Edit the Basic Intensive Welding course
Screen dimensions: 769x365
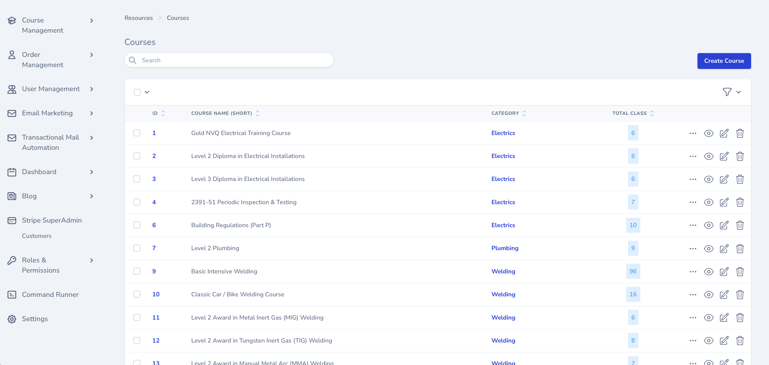click(724, 271)
